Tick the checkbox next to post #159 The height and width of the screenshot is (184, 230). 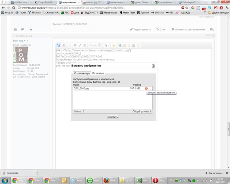click(x=213, y=35)
